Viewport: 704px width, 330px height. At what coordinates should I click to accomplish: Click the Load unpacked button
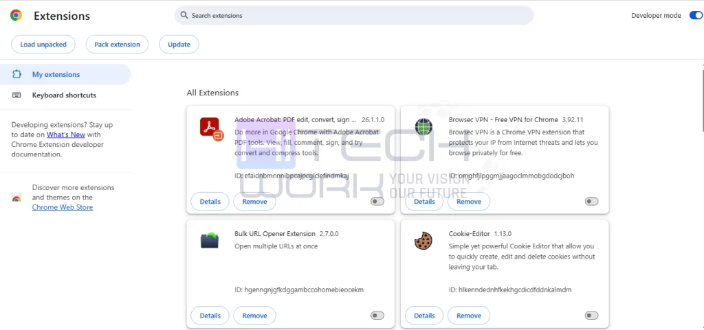[43, 45]
